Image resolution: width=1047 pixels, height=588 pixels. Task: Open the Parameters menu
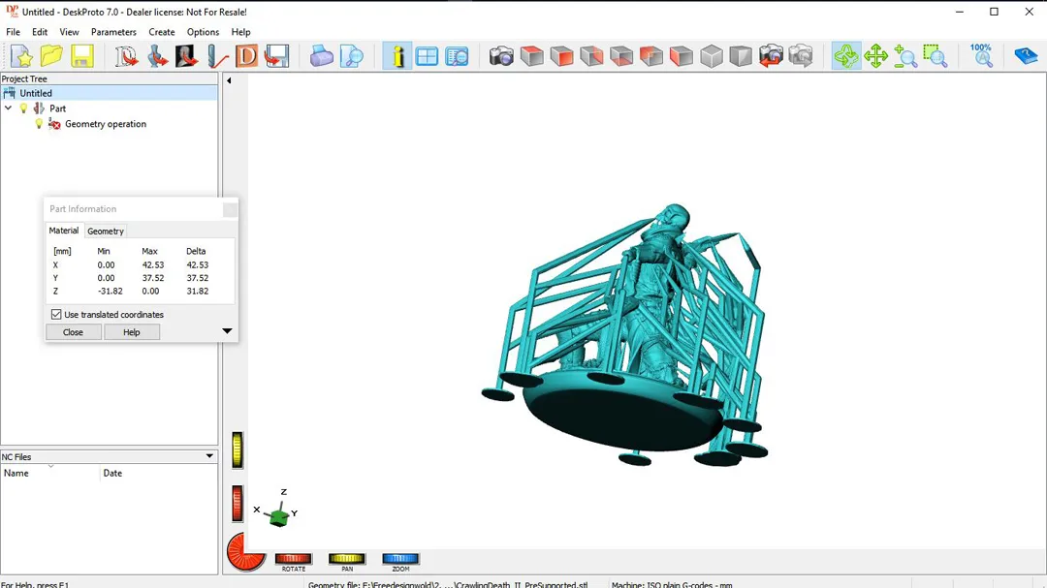click(113, 32)
